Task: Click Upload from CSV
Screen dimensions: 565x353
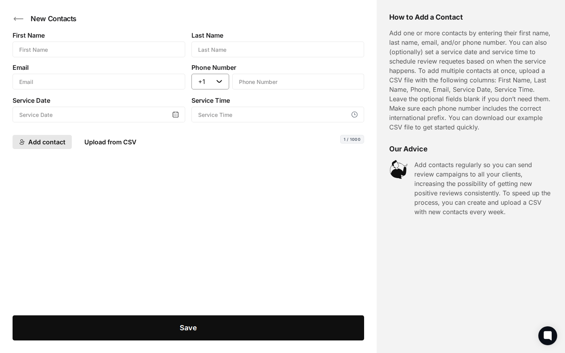Action: [110, 142]
